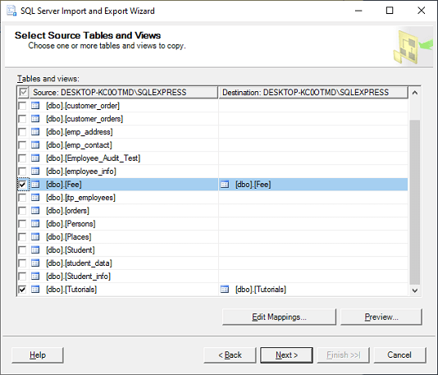Click the Preview button
This screenshot has height=375, width=438.
pyautogui.click(x=381, y=317)
